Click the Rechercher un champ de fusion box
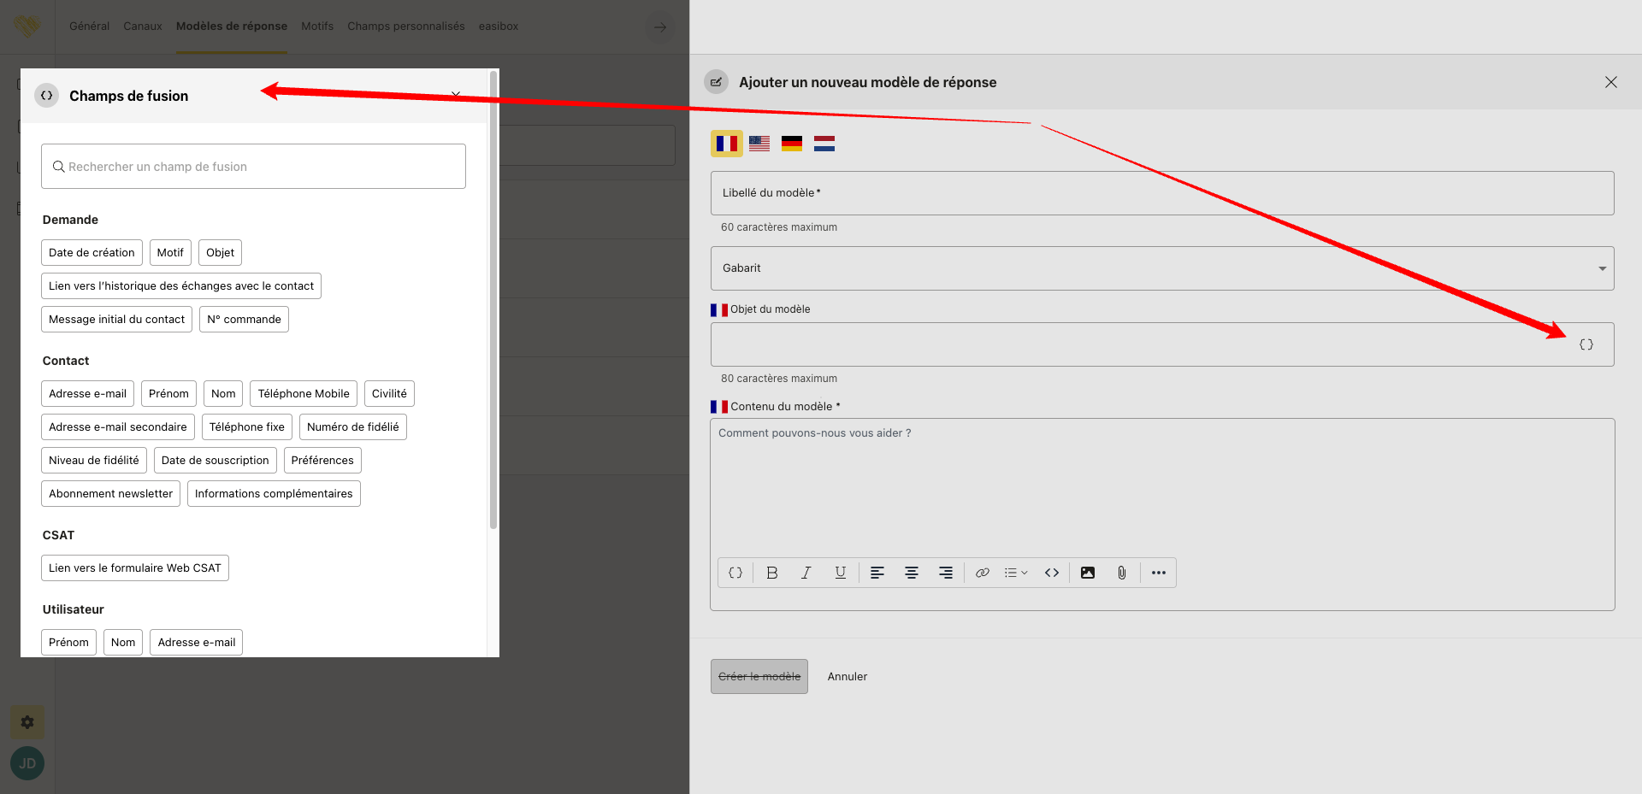 [253, 167]
